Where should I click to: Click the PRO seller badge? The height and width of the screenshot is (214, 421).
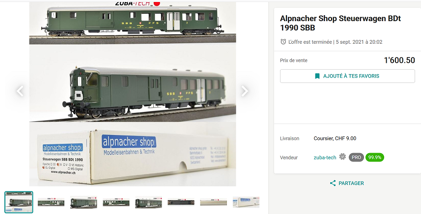(356, 158)
